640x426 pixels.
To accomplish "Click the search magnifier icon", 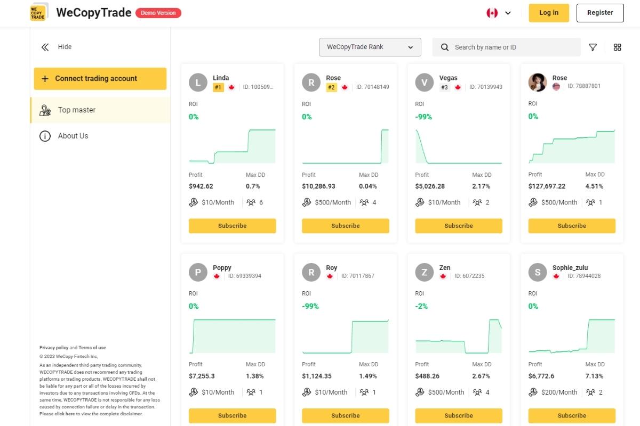I will (x=445, y=47).
